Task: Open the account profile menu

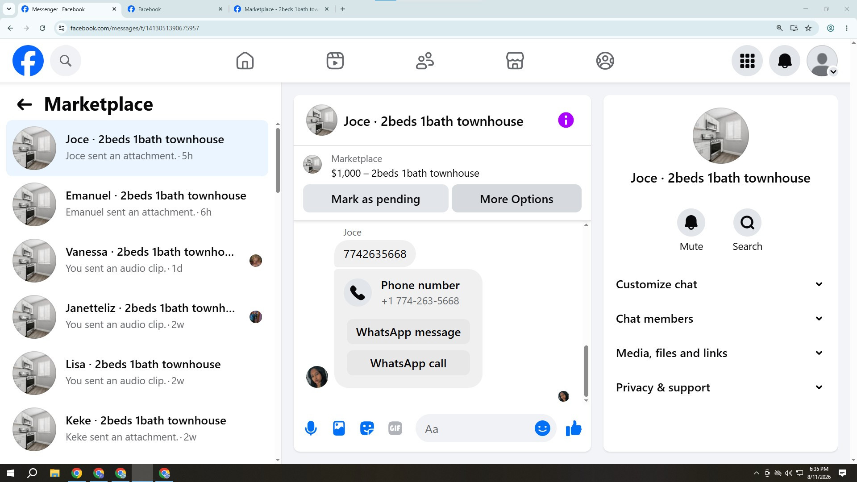Action: click(x=822, y=61)
